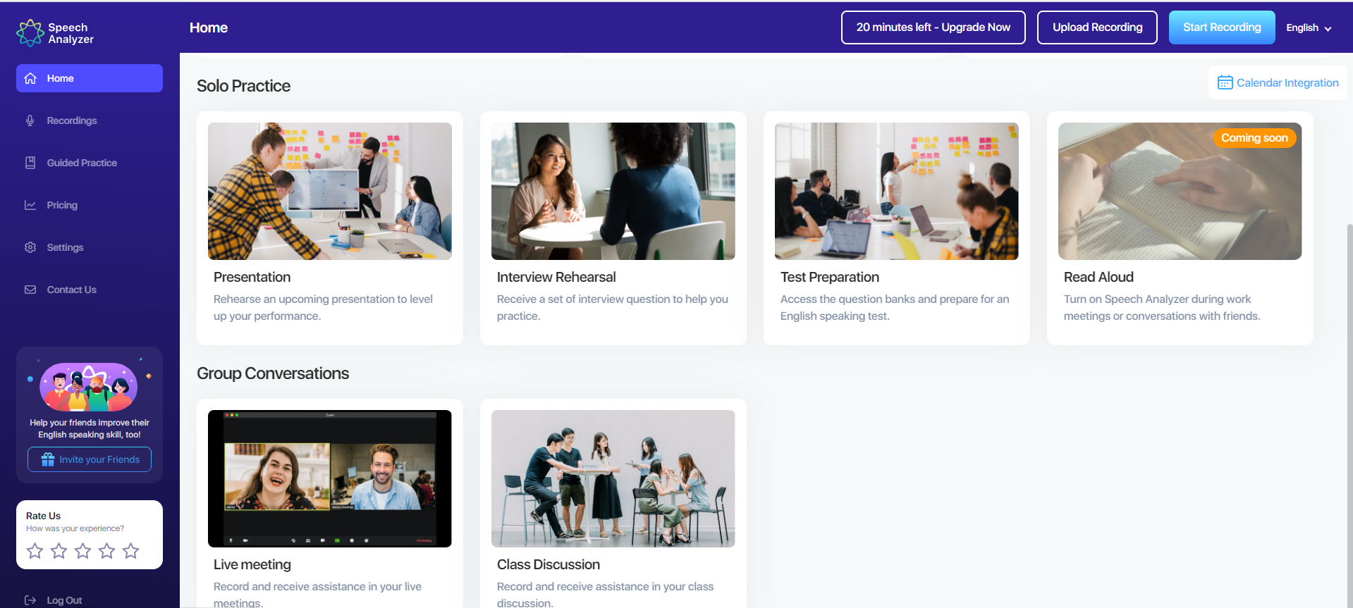Viewport: 1353px width, 608px height.
Task: Click the Contact Us envelope icon
Action: pyautogui.click(x=30, y=290)
